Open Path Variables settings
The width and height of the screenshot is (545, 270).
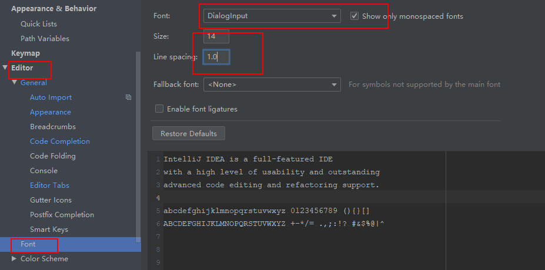pyautogui.click(x=45, y=39)
